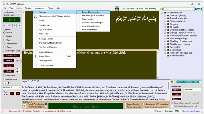Toggle the CHAPTER - WISE checkbox
Viewport: 204px width, 114px height.
point(4,51)
